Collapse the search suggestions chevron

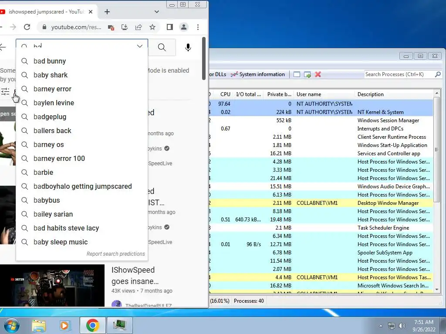140,46
